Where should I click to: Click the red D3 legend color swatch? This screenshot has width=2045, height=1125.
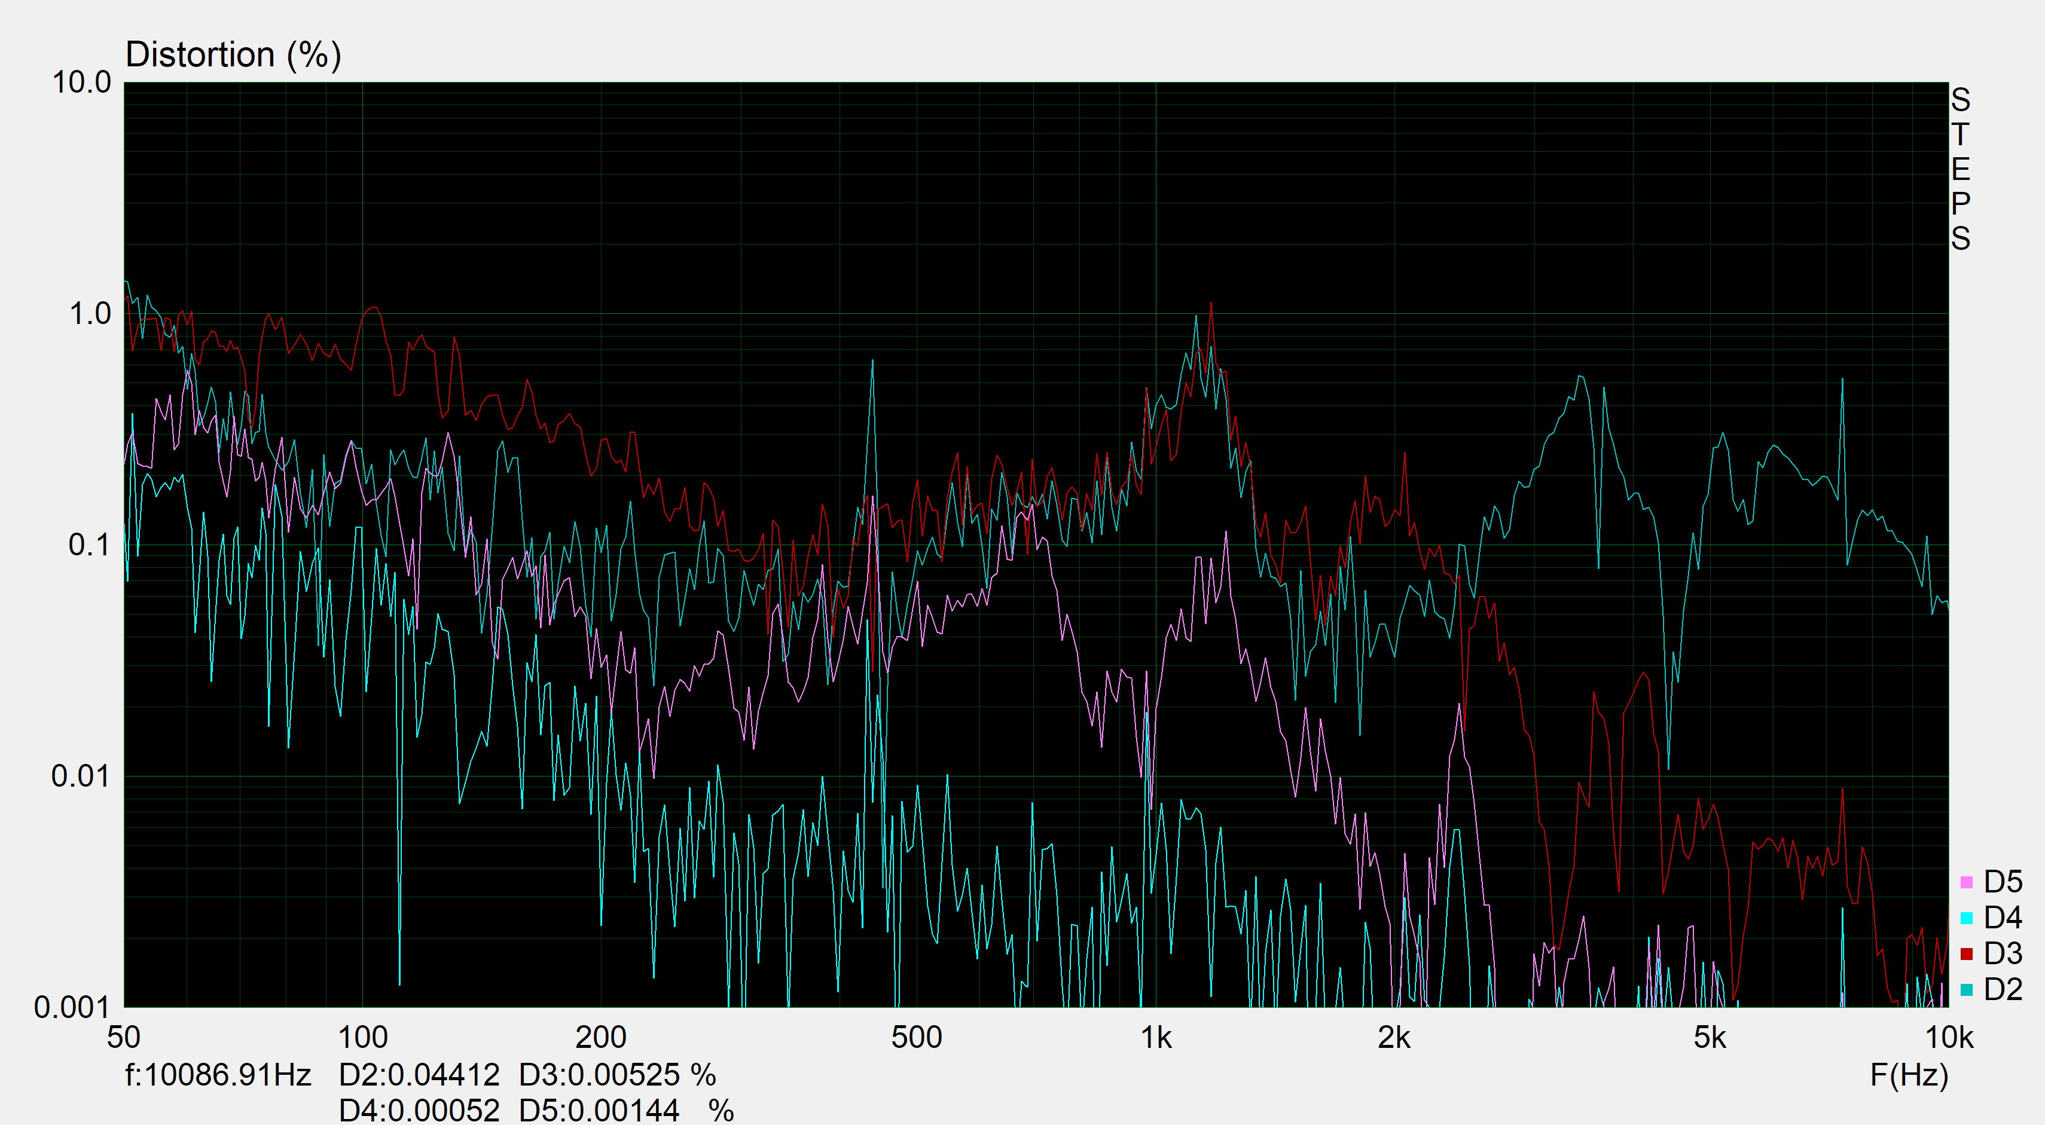(x=1967, y=953)
